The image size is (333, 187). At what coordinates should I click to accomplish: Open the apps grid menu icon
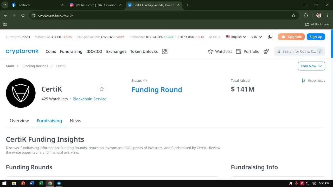165,51
